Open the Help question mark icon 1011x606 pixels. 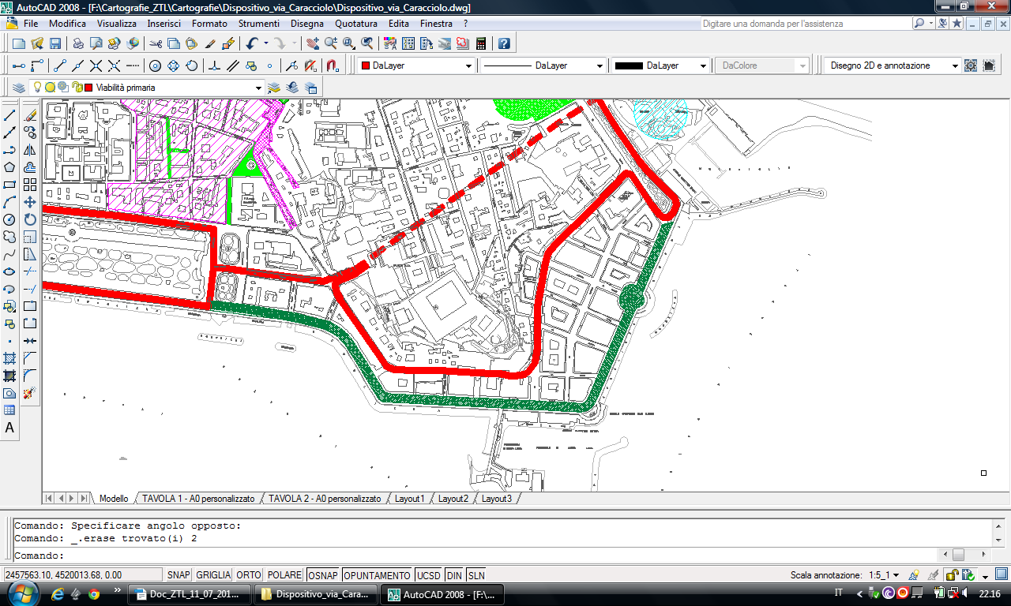[x=504, y=43]
